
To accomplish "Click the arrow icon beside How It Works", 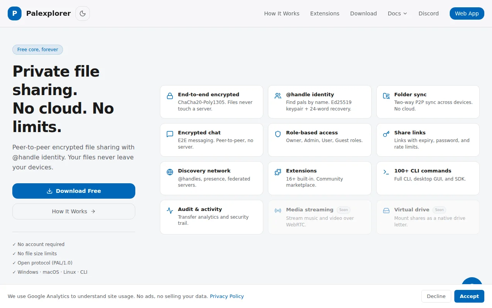I will click(x=93, y=211).
